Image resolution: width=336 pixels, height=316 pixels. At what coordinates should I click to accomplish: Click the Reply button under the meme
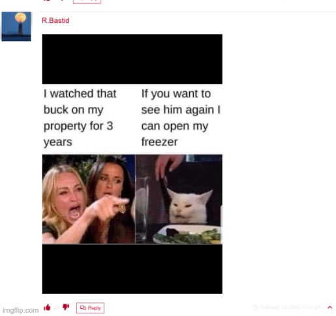[90, 308]
